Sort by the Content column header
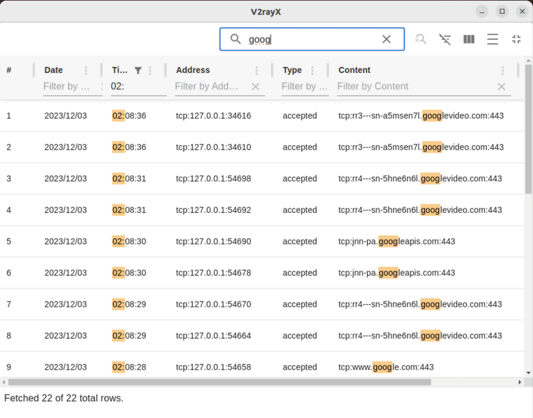The width and height of the screenshot is (533, 418). pyautogui.click(x=354, y=70)
